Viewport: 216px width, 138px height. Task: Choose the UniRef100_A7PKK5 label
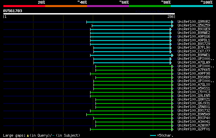click(x=194, y=70)
